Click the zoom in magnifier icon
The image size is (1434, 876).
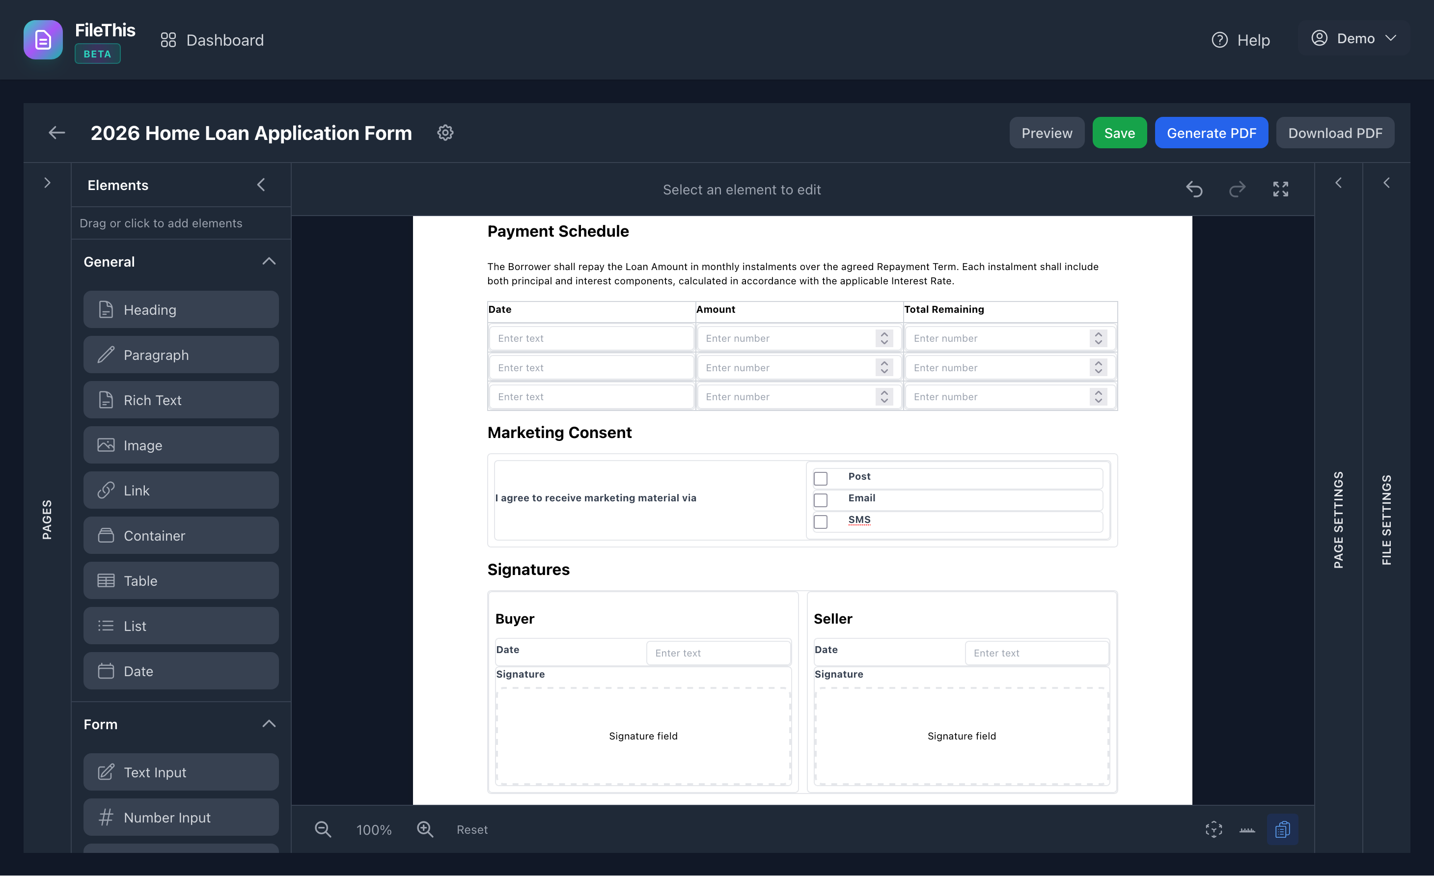tap(425, 829)
